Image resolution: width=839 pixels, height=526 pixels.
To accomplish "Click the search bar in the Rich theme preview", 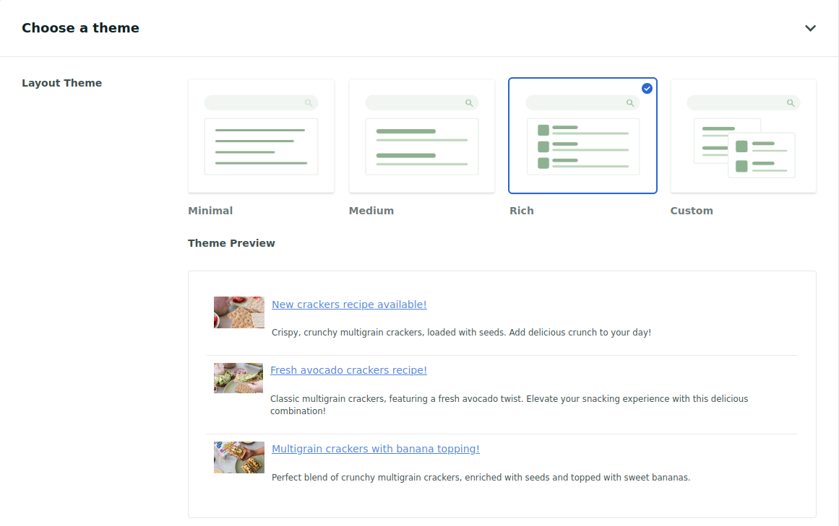I will click(x=582, y=102).
